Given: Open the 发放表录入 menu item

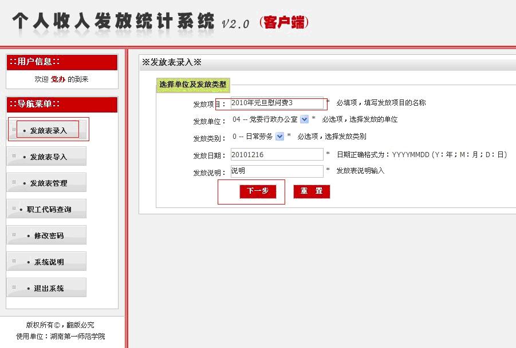Looking at the screenshot, I should (x=48, y=130).
